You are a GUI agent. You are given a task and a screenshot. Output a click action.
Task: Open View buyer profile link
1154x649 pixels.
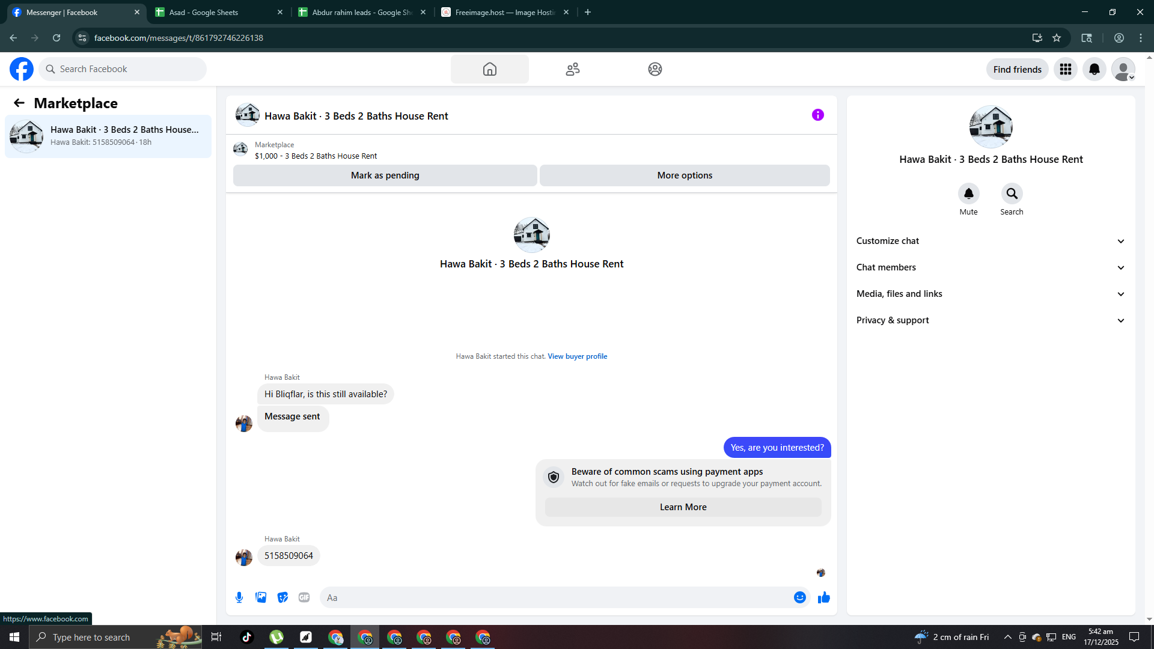pyautogui.click(x=577, y=356)
